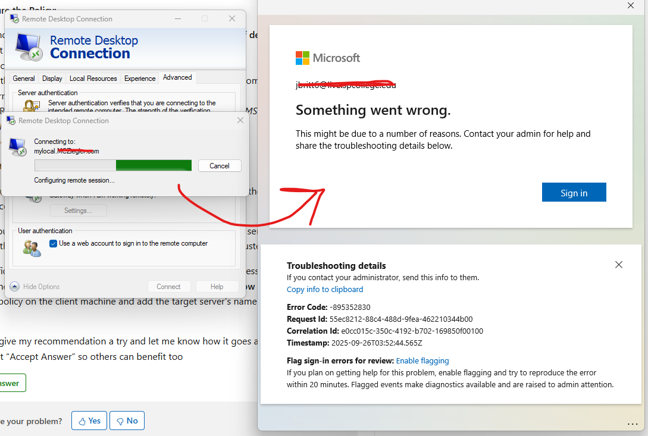Cancel the remote desktop connection attempt

[x=220, y=166]
